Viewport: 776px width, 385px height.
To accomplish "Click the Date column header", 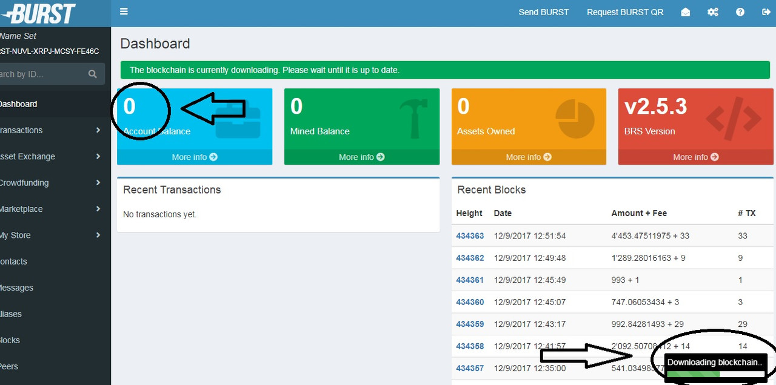I will (503, 213).
